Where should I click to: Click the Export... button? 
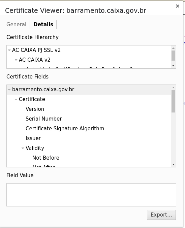click(x=161, y=215)
